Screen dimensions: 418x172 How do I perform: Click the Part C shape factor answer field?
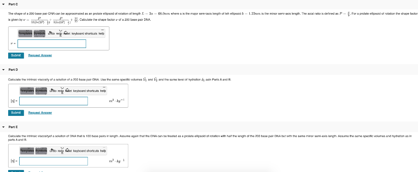(52, 44)
